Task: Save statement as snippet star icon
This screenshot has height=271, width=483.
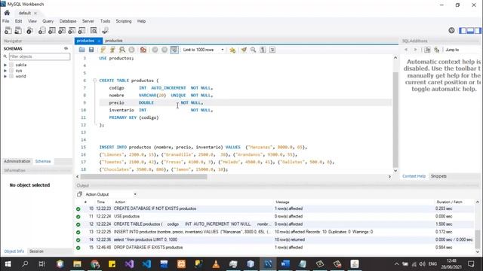Action: (232, 50)
